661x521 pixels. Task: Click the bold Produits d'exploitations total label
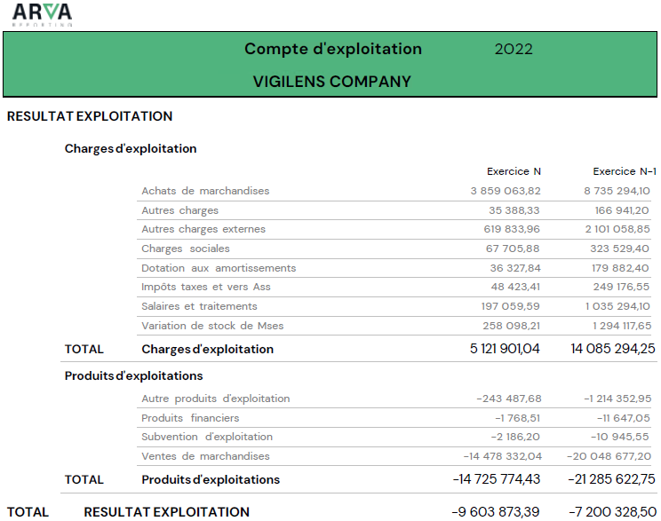coord(211,479)
